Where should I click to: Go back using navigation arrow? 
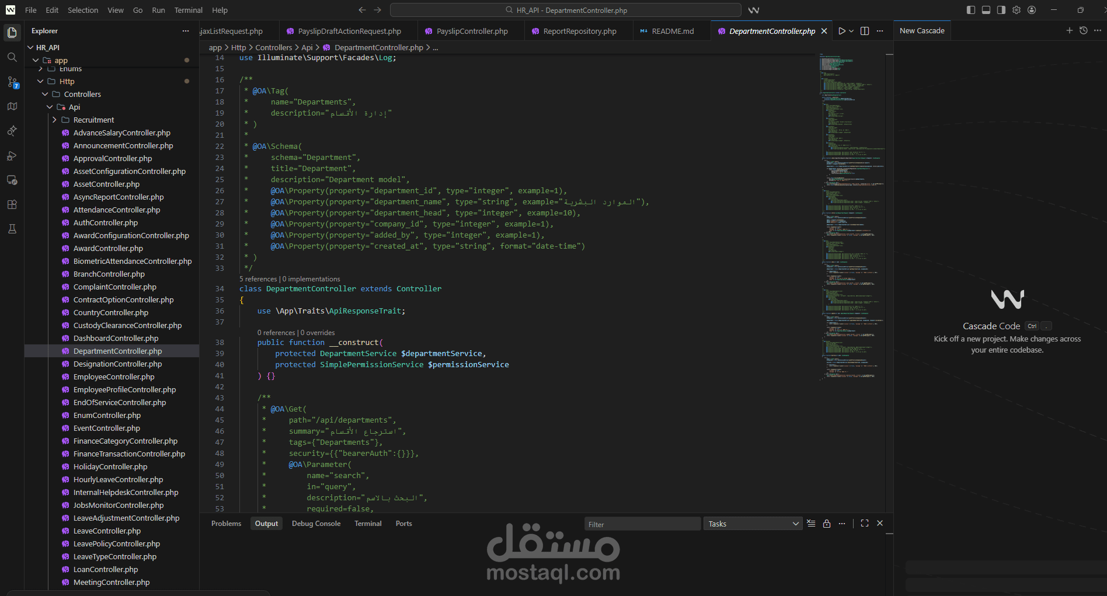362,10
